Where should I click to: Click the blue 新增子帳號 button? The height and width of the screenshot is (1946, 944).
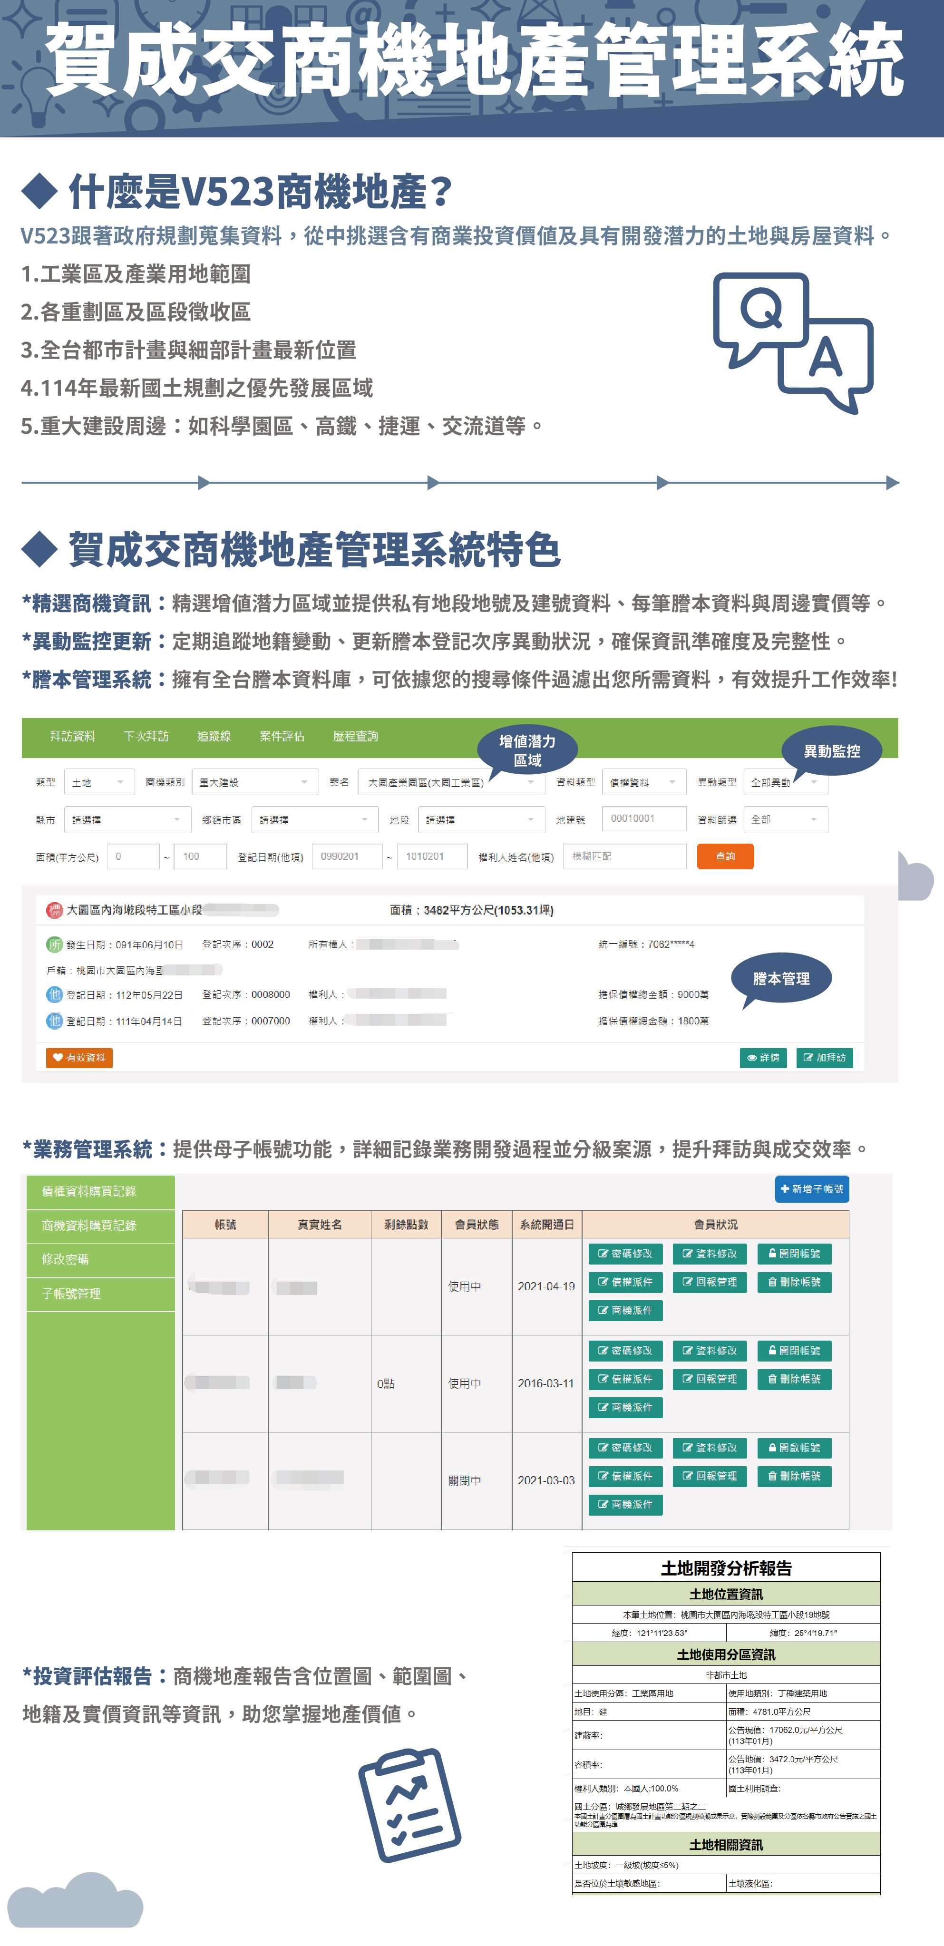812,1189
